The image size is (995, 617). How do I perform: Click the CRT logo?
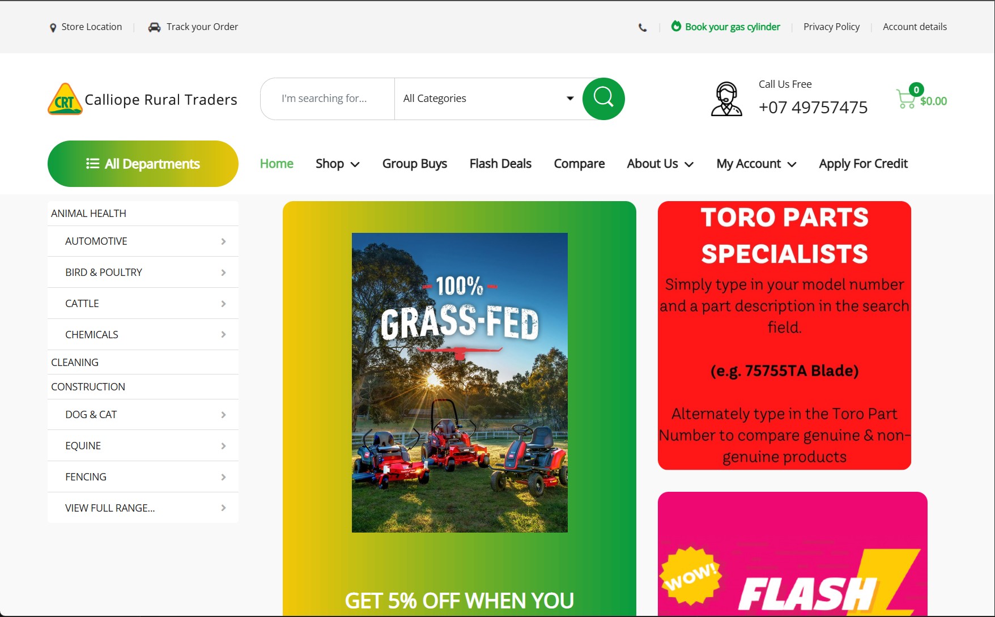coord(65,99)
